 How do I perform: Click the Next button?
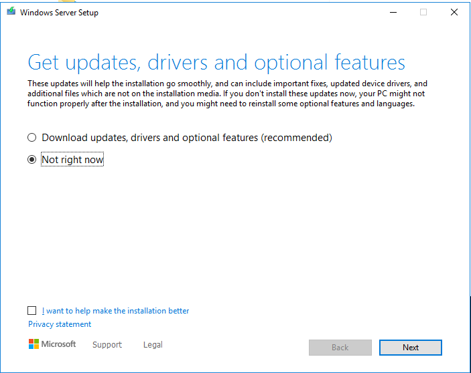coord(410,348)
